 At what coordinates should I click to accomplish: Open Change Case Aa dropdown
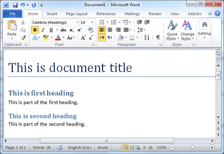point(71,38)
